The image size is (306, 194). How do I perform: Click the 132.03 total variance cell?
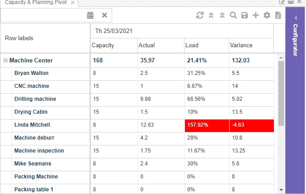[x=252, y=61]
